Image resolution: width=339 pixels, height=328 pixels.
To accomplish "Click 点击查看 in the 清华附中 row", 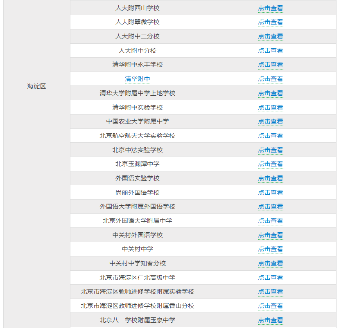I will point(271,79).
